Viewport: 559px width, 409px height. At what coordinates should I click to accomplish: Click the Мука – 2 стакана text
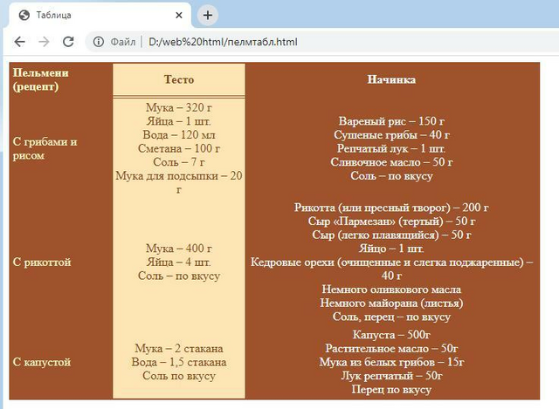[x=179, y=349]
